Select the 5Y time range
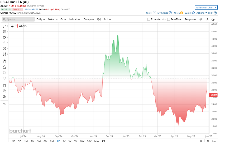The width and height of the screenshot is (239, 142). [x=76, y=141]
